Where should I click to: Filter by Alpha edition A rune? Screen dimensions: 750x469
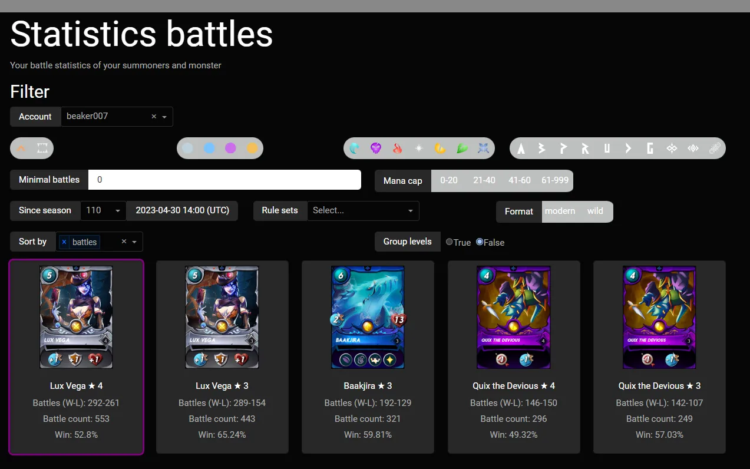coord(521,148)
